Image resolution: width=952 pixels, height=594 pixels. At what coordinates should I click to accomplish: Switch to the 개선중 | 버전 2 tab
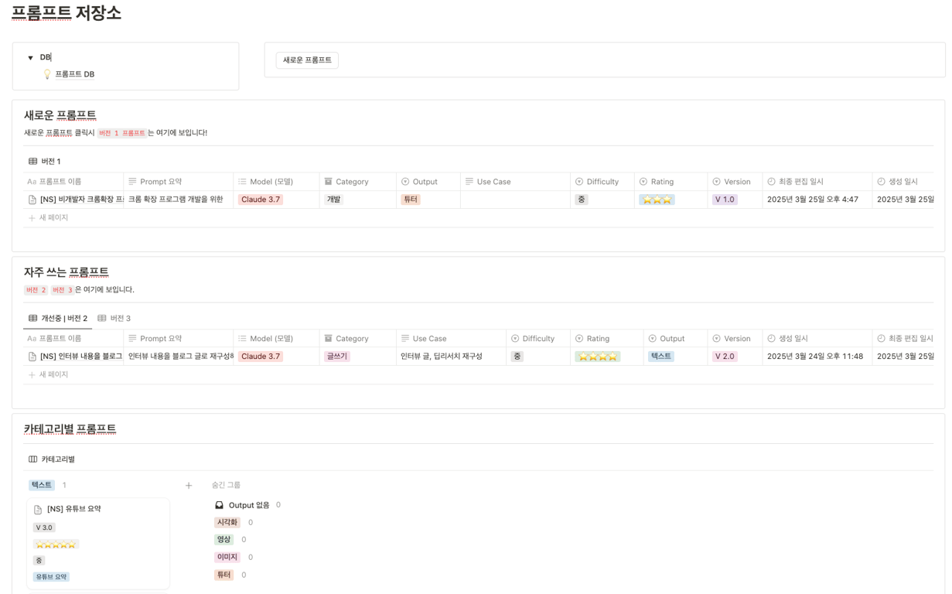pos(57,319)
